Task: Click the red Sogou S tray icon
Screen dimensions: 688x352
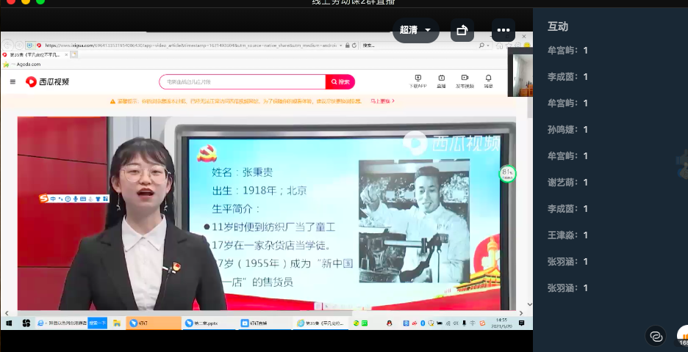Action: pos(482,323)
